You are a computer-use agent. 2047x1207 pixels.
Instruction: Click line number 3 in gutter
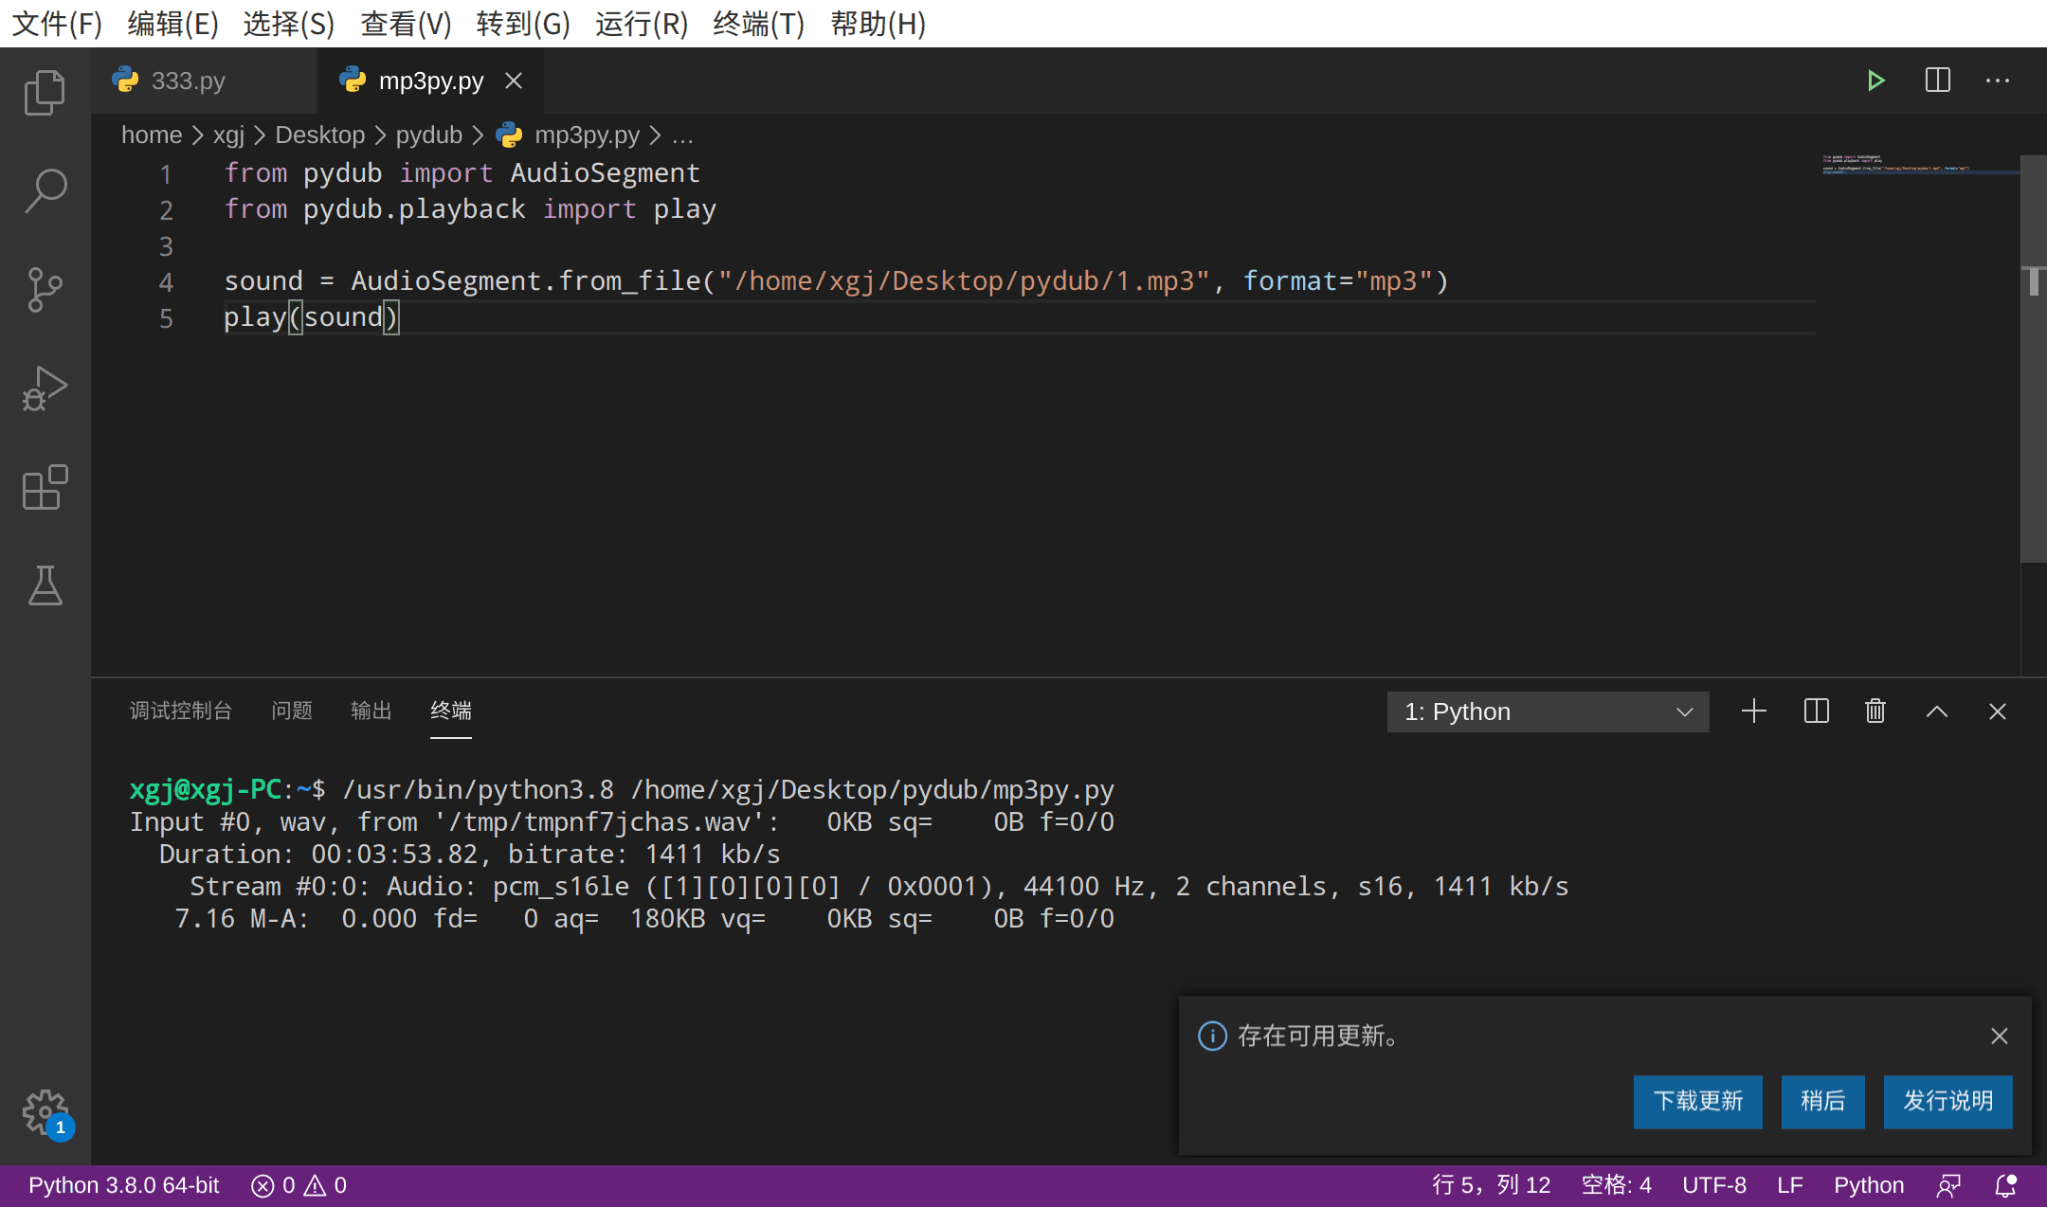tap(166, 245)
